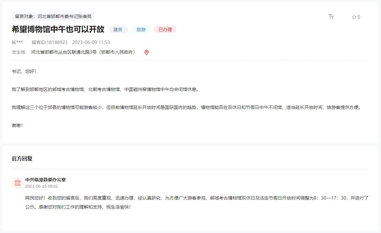Click the paragraph mentioning 邺城考古博物馆
Screen dimensions: 381x233
(106, 89)
